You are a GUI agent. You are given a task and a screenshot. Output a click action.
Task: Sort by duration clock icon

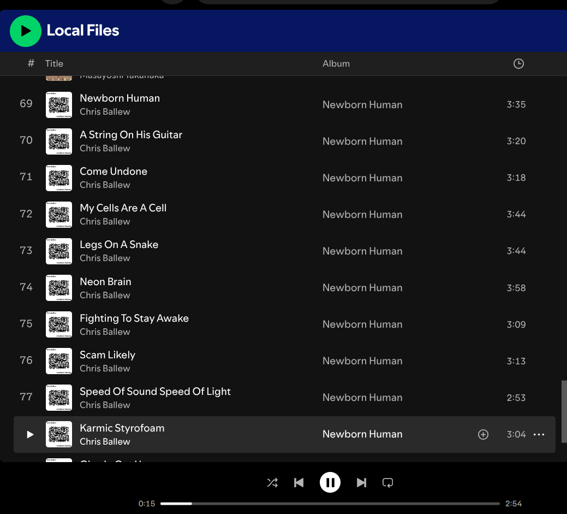pos(518,64)
